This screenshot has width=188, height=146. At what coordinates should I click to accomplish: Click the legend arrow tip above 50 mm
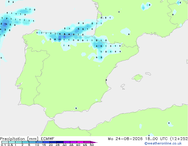(x=94, y=142)
